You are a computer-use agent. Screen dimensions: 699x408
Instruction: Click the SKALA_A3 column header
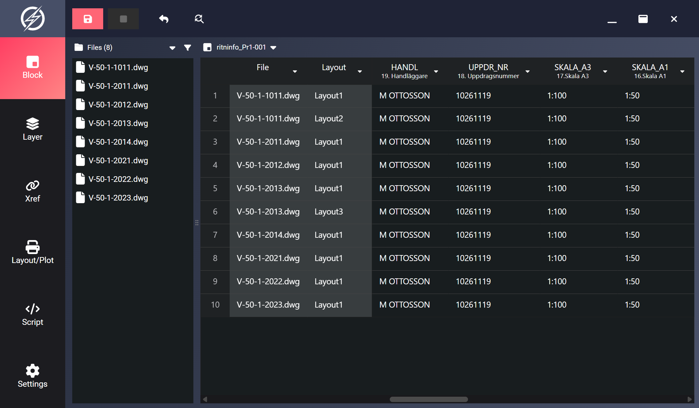(x=573, y=71)
